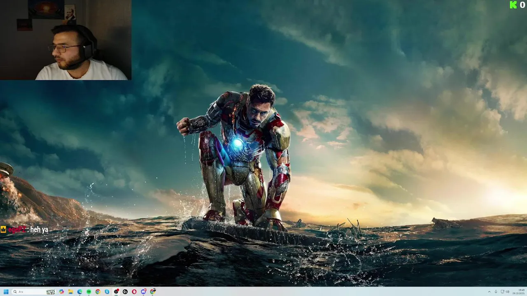
Task: Expand the hidden system tray icons chevron
Action: pyautogui.click(x=489, y=292)
